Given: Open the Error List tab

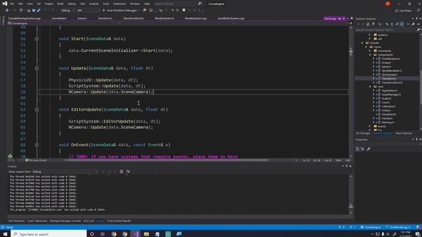Looking at the screenshot, I should pos(88,221).
